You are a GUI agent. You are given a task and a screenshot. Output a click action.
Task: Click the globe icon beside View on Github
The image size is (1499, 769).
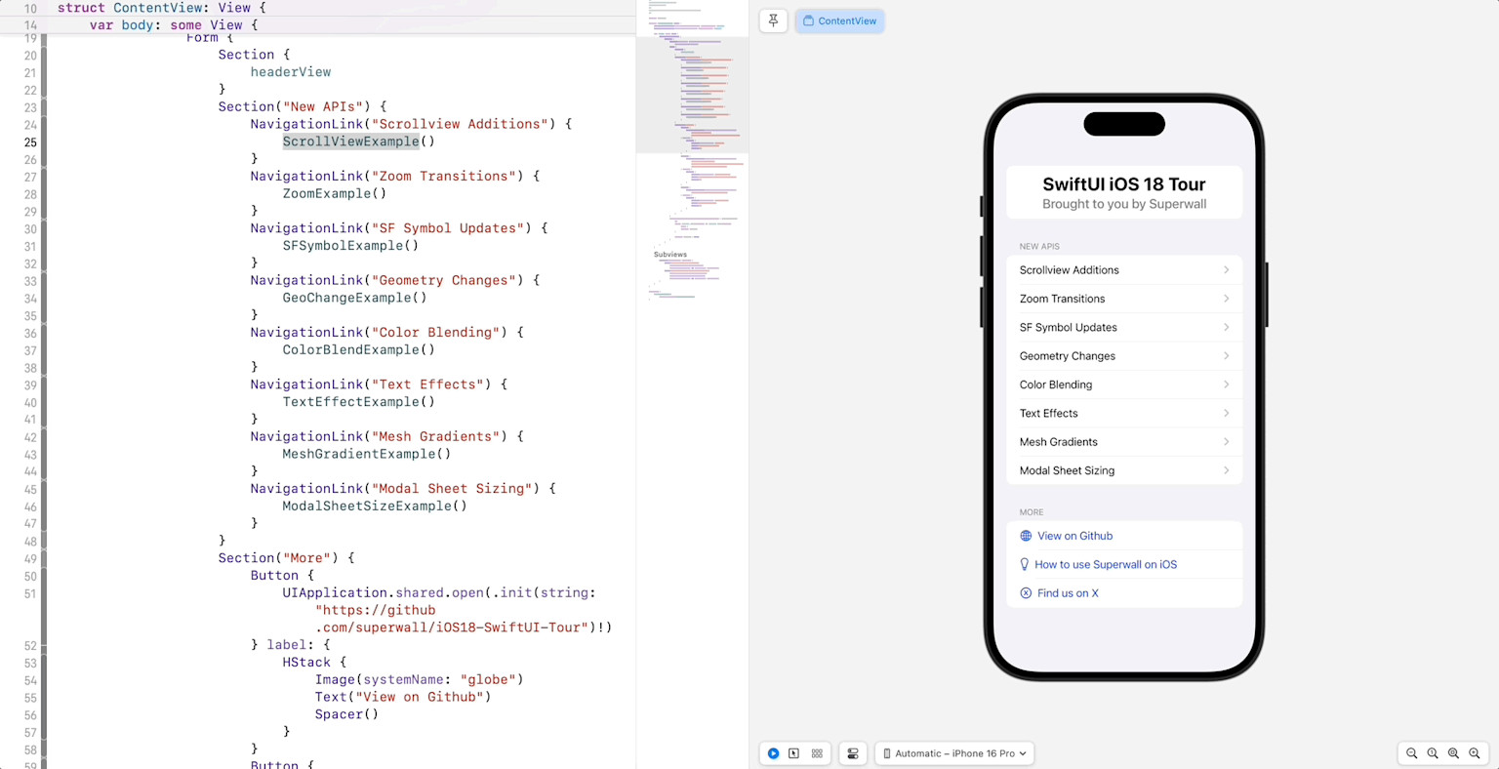[1026, 536]
